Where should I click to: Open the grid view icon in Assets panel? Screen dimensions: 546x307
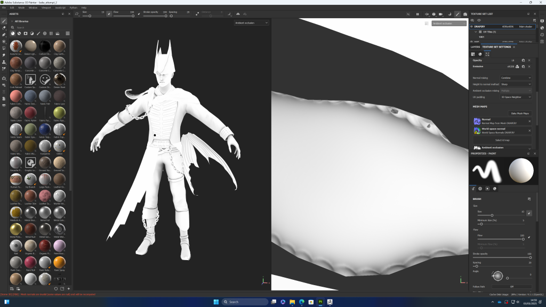[68, 33]
